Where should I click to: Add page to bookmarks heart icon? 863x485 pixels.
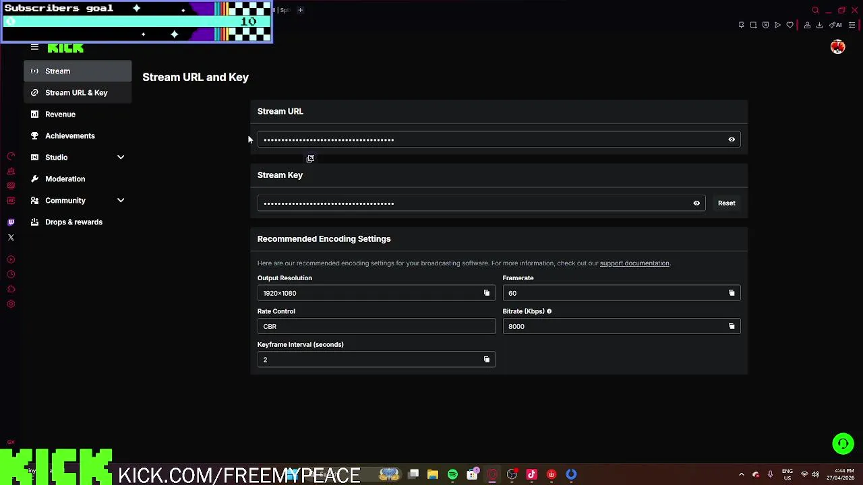click(790, 25)
